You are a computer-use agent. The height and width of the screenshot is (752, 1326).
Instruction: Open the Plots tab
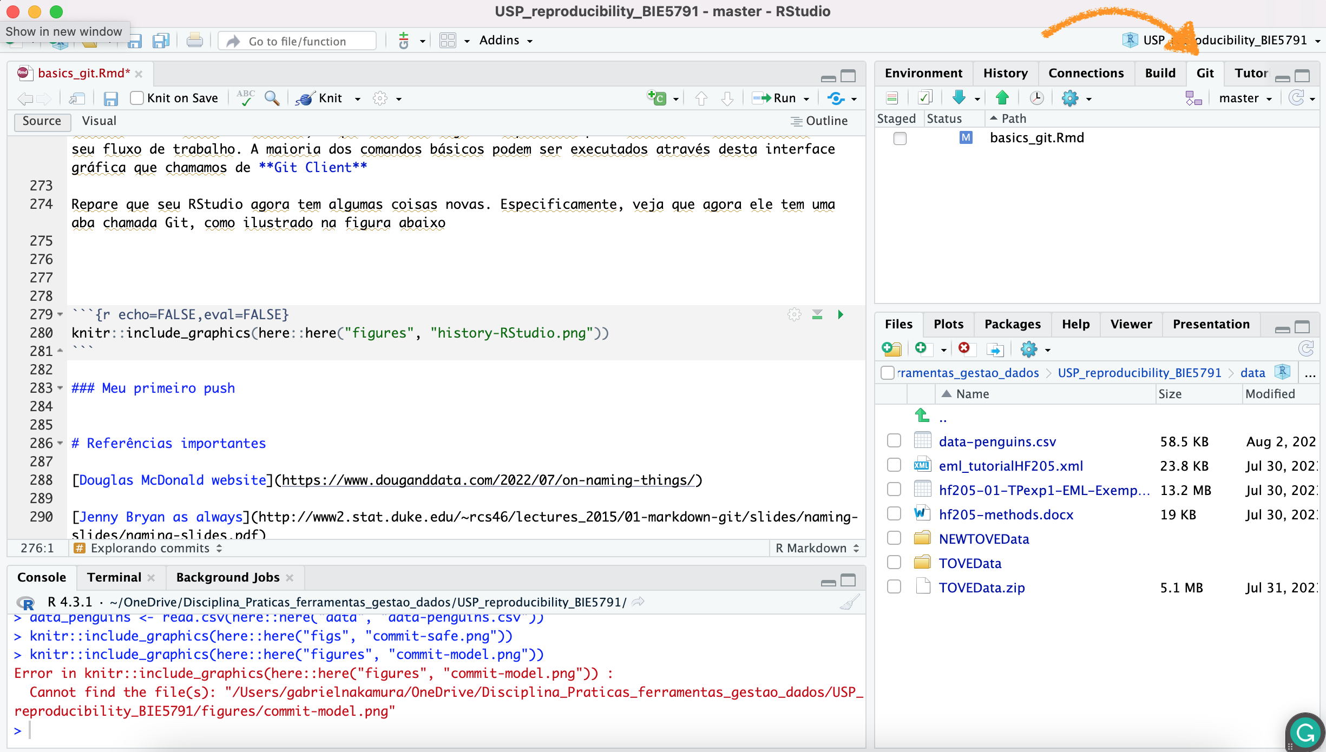(948, 324)
